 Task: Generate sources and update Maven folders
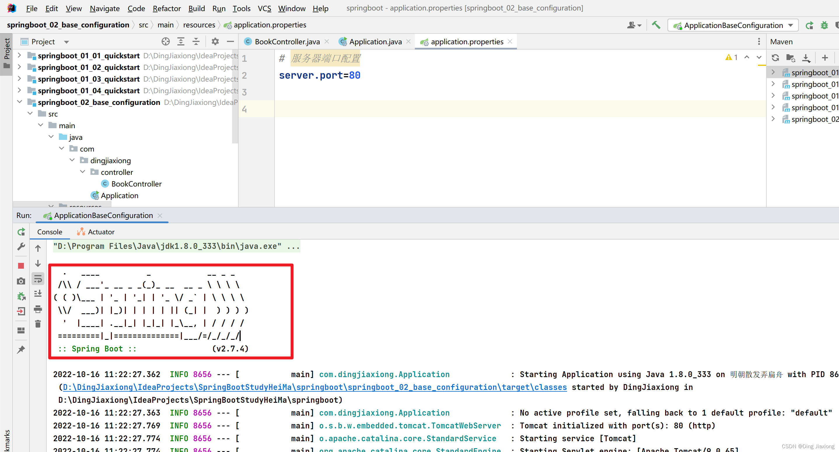point(791,58)
